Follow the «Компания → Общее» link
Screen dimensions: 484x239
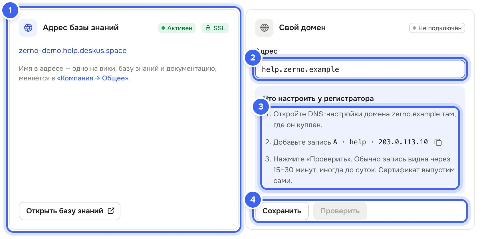93,78
